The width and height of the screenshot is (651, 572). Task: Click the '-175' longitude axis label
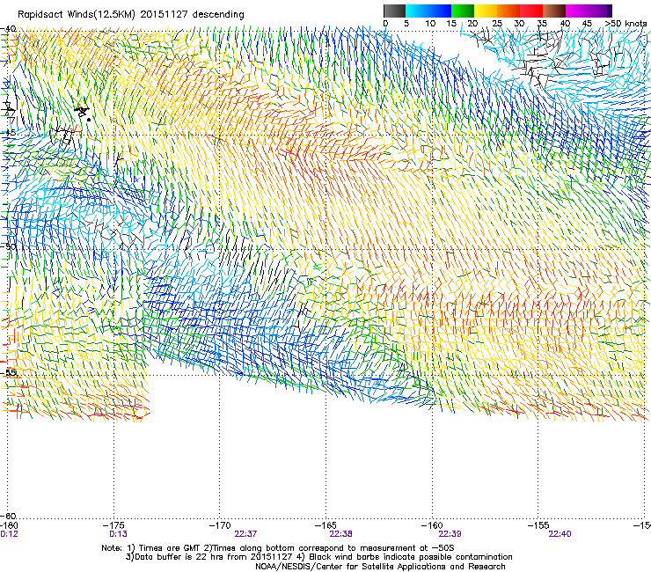click(115, 525)
